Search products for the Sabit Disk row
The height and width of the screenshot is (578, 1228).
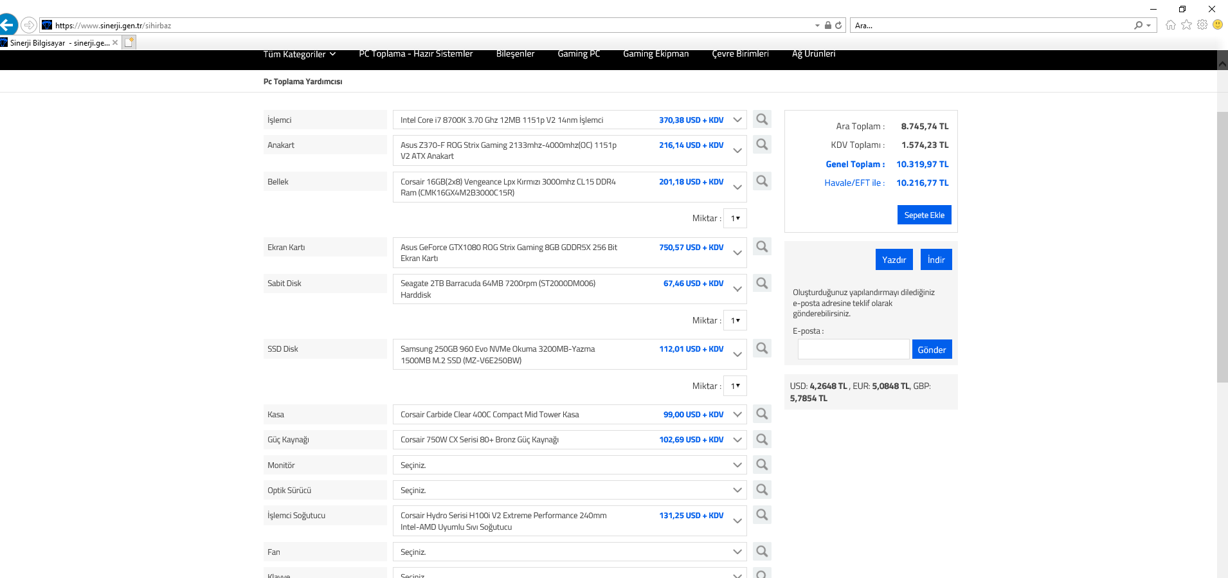[x=762, y=284]
